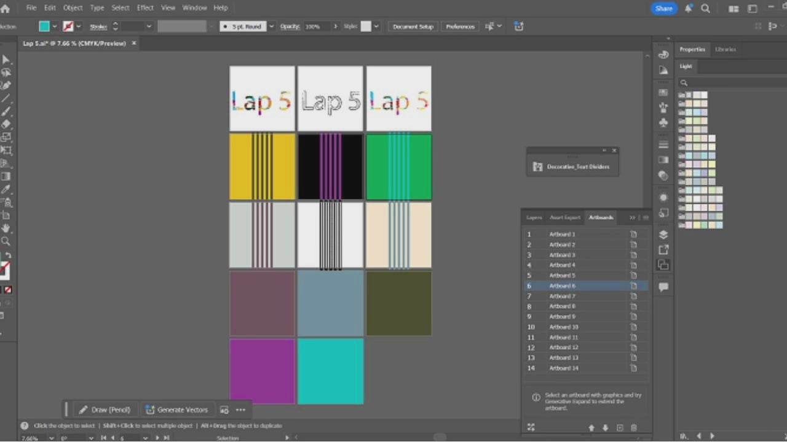Click the Document Setup button
Screen dimensions: 787x442
click(x=413, y=26)
